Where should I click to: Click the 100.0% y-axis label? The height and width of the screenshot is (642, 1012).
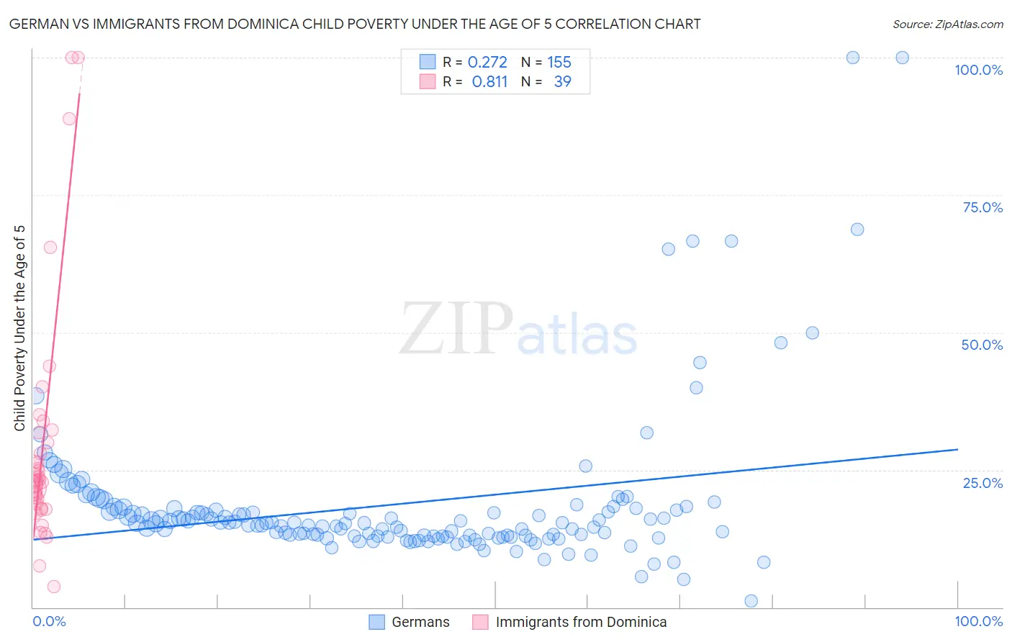pos(978,70)
